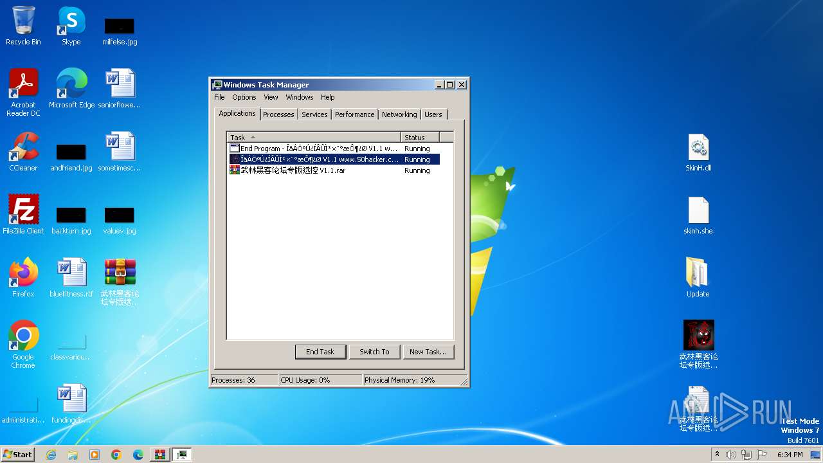The image size is (823, 463).
Task: Select the Applications tab
Action: 237,113
